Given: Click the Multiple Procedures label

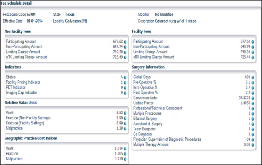Looking at the screenshot, I should [x=147, y=113].
